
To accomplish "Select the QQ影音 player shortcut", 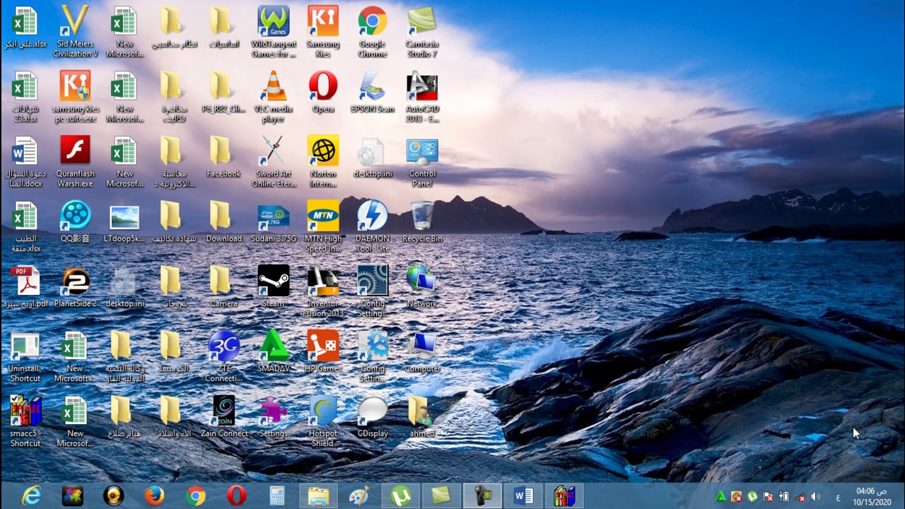I will (x=76, y=222).
